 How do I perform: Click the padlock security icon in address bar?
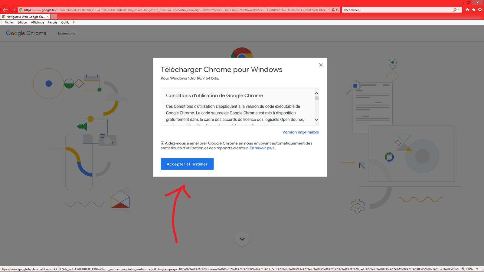point(333,10)
